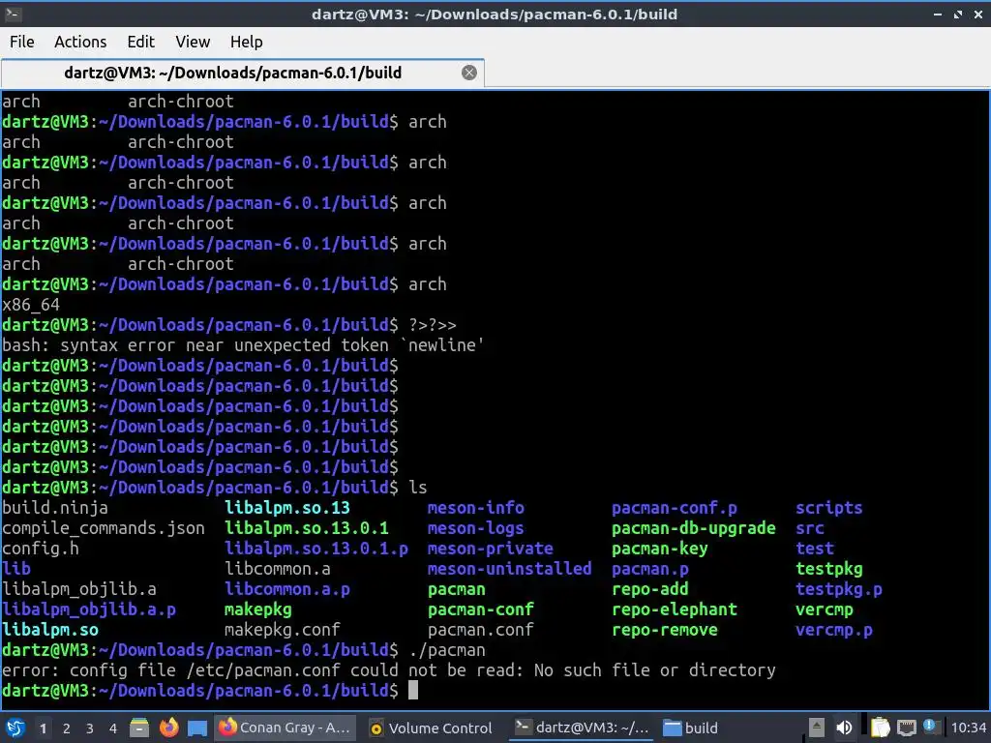Click the terminal icon in the title bar
Image resolution: width=991 pixels, height=743 pixels.
point(14,14)
